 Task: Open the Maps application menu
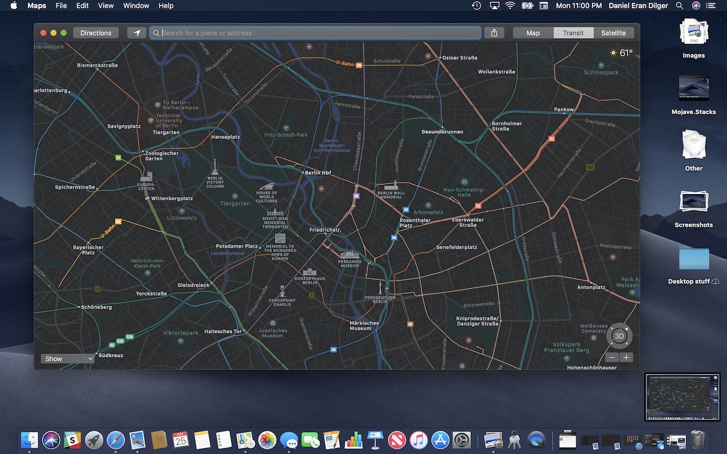pos(37,6)
